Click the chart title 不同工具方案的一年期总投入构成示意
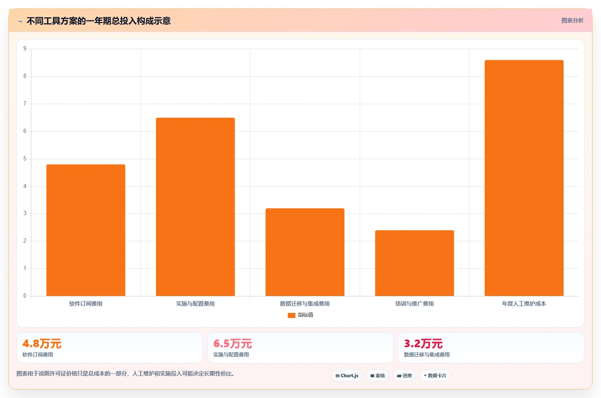 pyautogui.click(x=99, y=21)
